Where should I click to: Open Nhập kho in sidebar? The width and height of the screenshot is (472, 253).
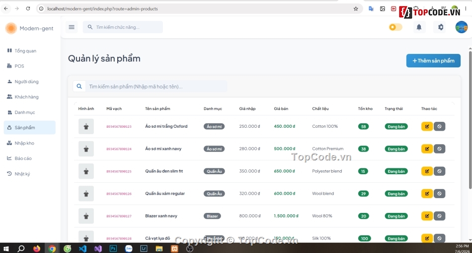tap(29, 143)
